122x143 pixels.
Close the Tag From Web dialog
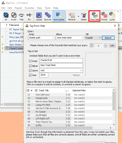pos(115,26)
